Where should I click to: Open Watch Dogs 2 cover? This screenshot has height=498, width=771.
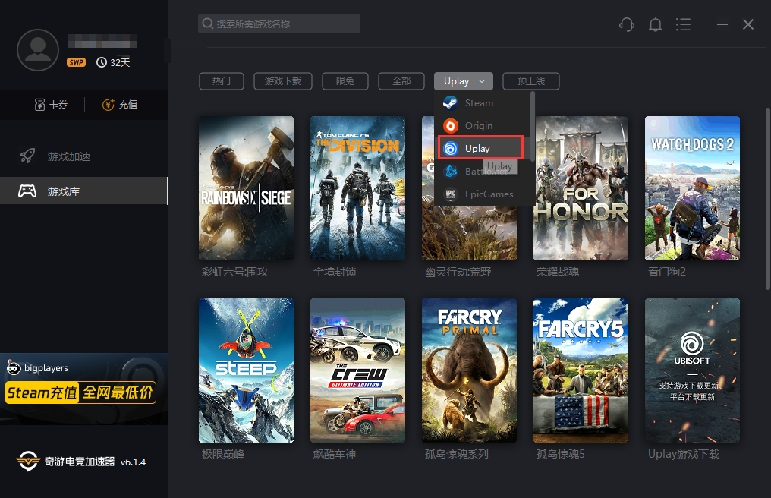click(x=692, y=188)
